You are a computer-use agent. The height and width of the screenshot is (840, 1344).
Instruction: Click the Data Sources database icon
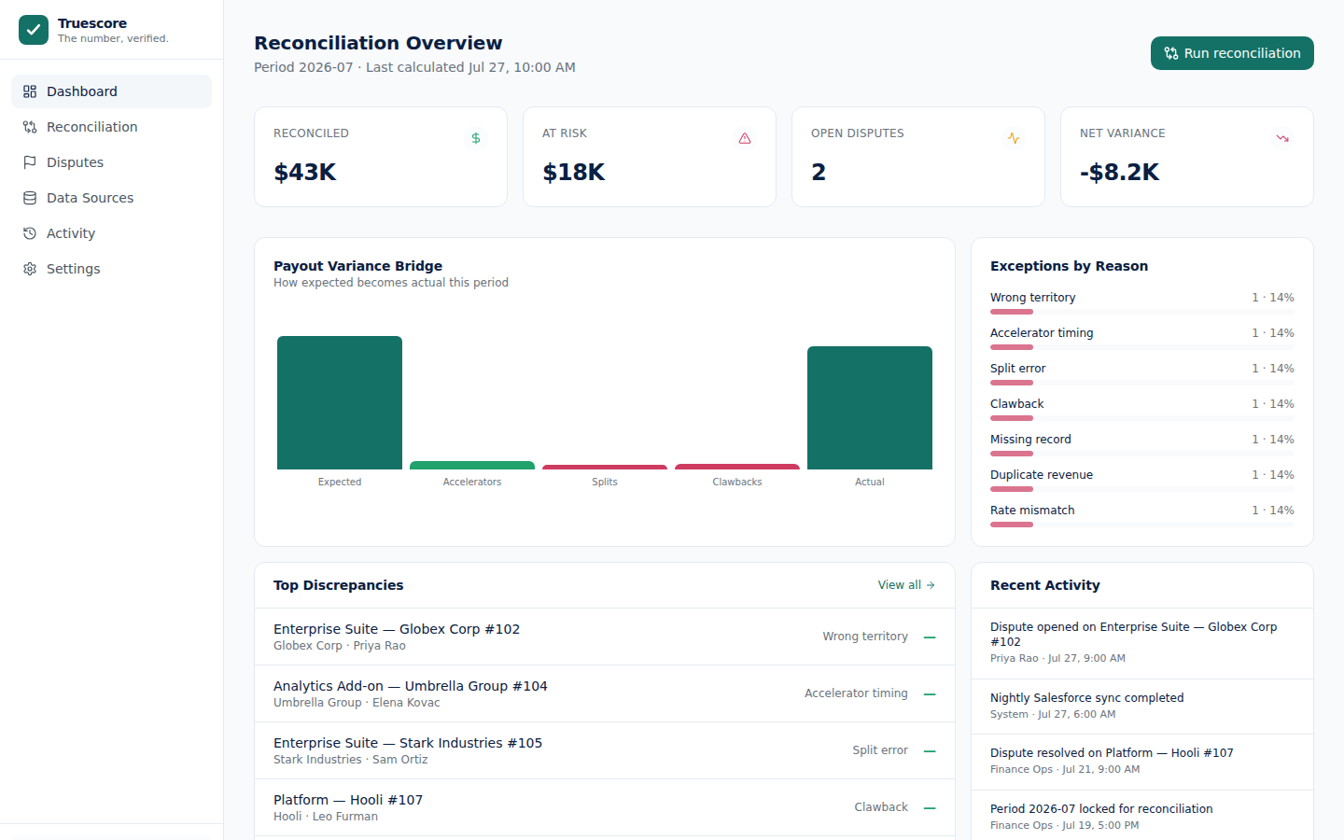30,198
